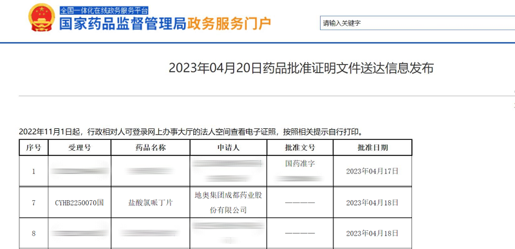Click the 2023年04月18日 date in row 7
Screen dimensions: 515x249
tap(373, 203)
